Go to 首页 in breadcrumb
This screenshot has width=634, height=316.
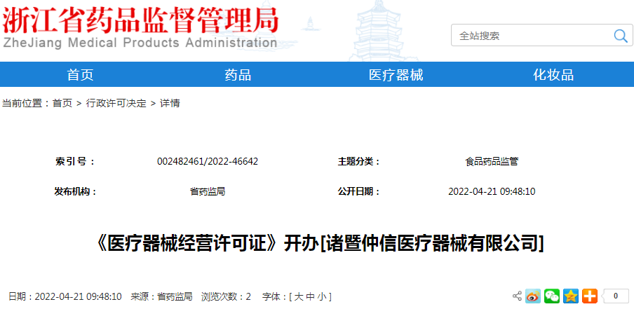pyautogui.click(x=62, y=104)
